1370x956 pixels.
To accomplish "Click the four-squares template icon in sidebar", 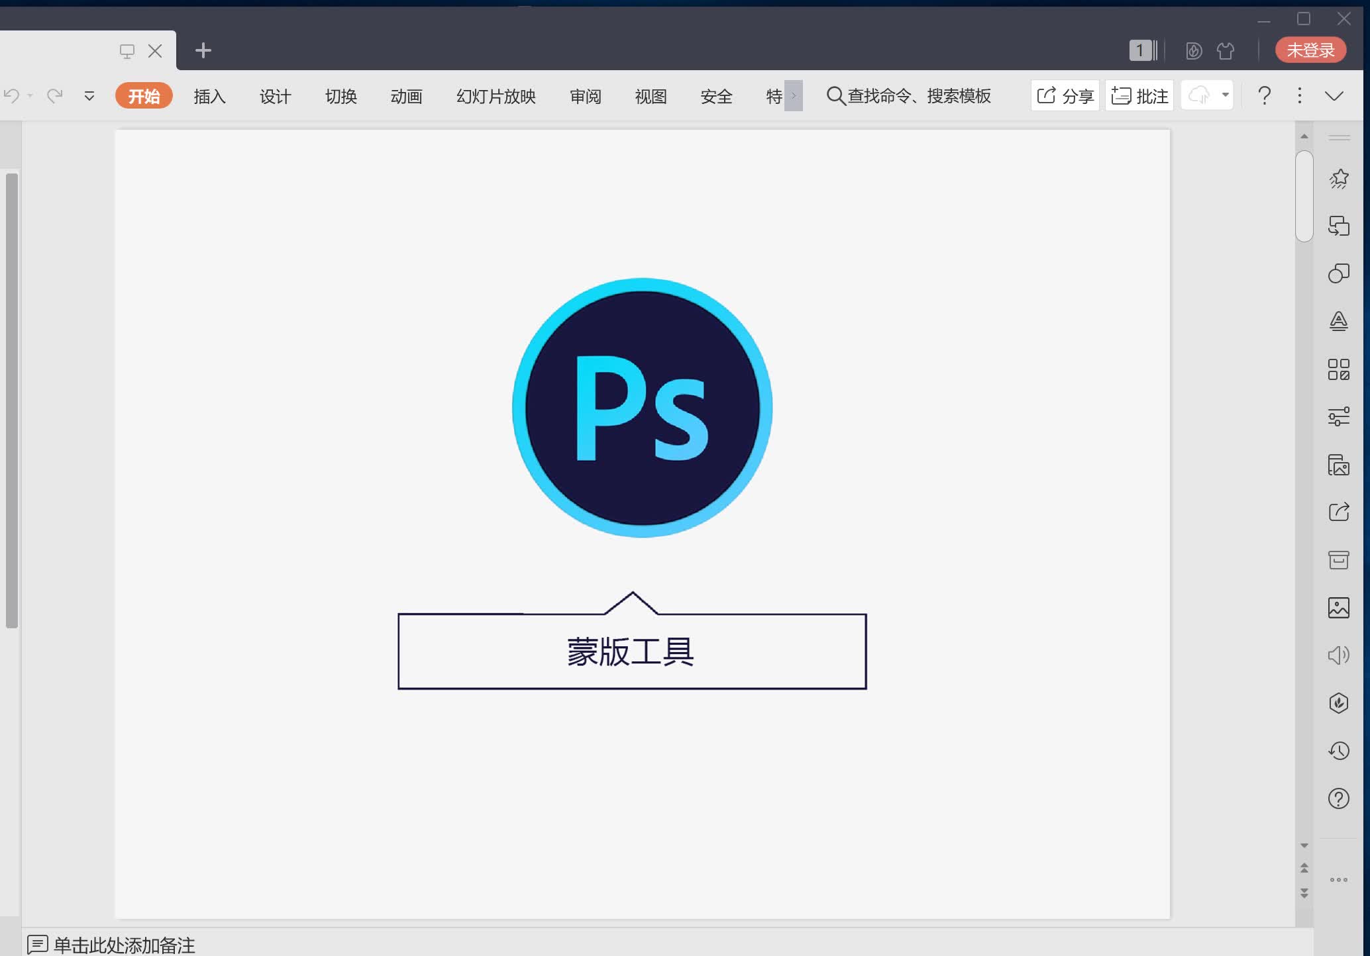I will (1338, 369).
